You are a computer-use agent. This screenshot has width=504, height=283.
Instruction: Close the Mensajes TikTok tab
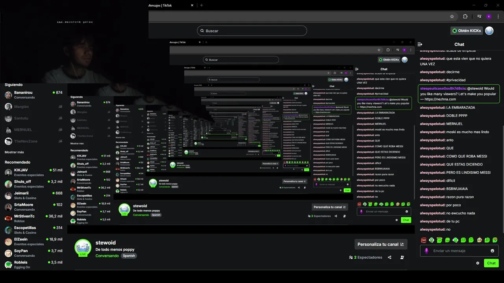tap(192, 5)
